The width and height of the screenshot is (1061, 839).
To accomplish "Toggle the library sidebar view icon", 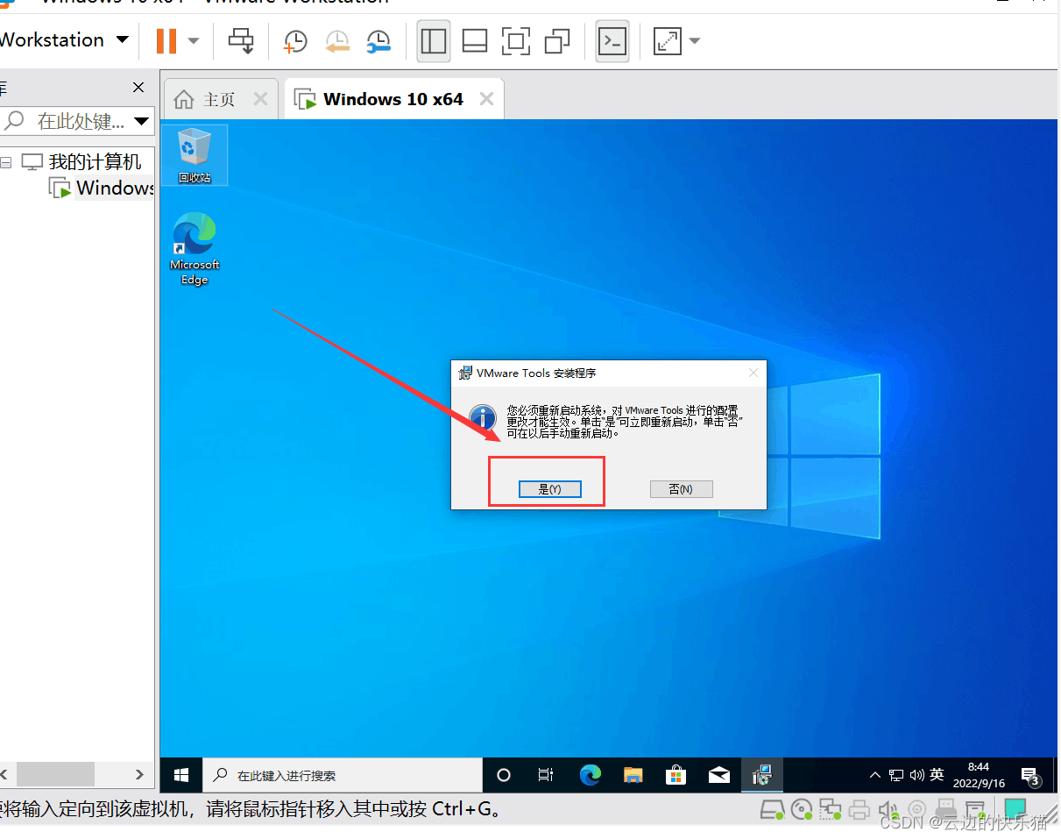I will (433, 41).
